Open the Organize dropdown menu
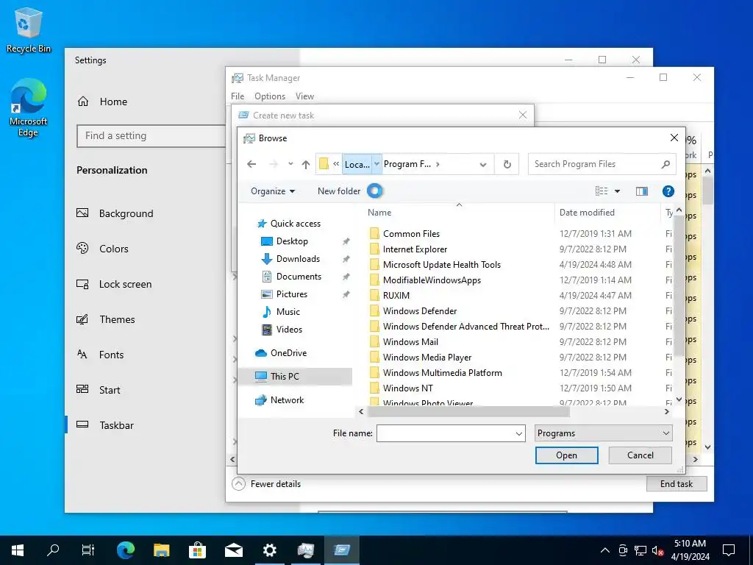The width and height of the screenshot is (753, 565). (x=272, y=191)
